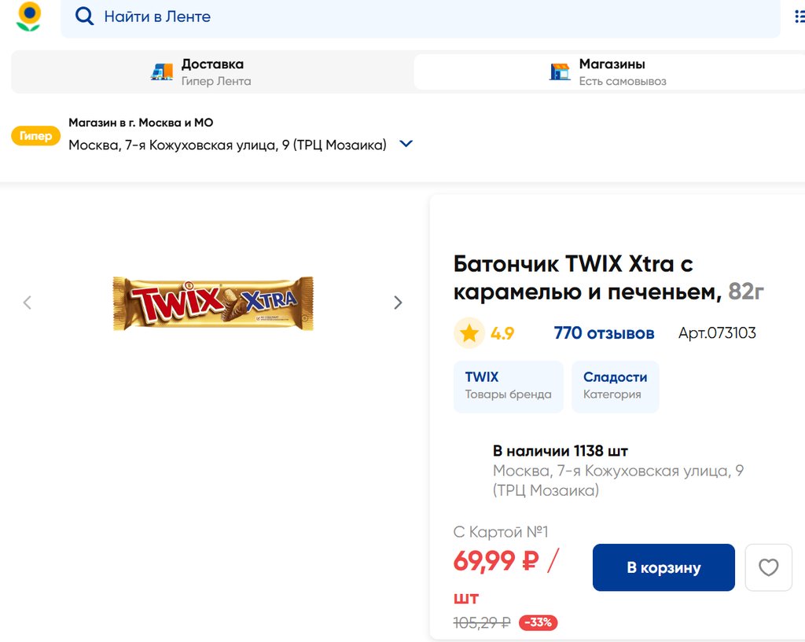Image resolution: width=805 pixels, height=642 pixels.
Task: Click the Lenta sunflower logo
Action: click(29, 17)
